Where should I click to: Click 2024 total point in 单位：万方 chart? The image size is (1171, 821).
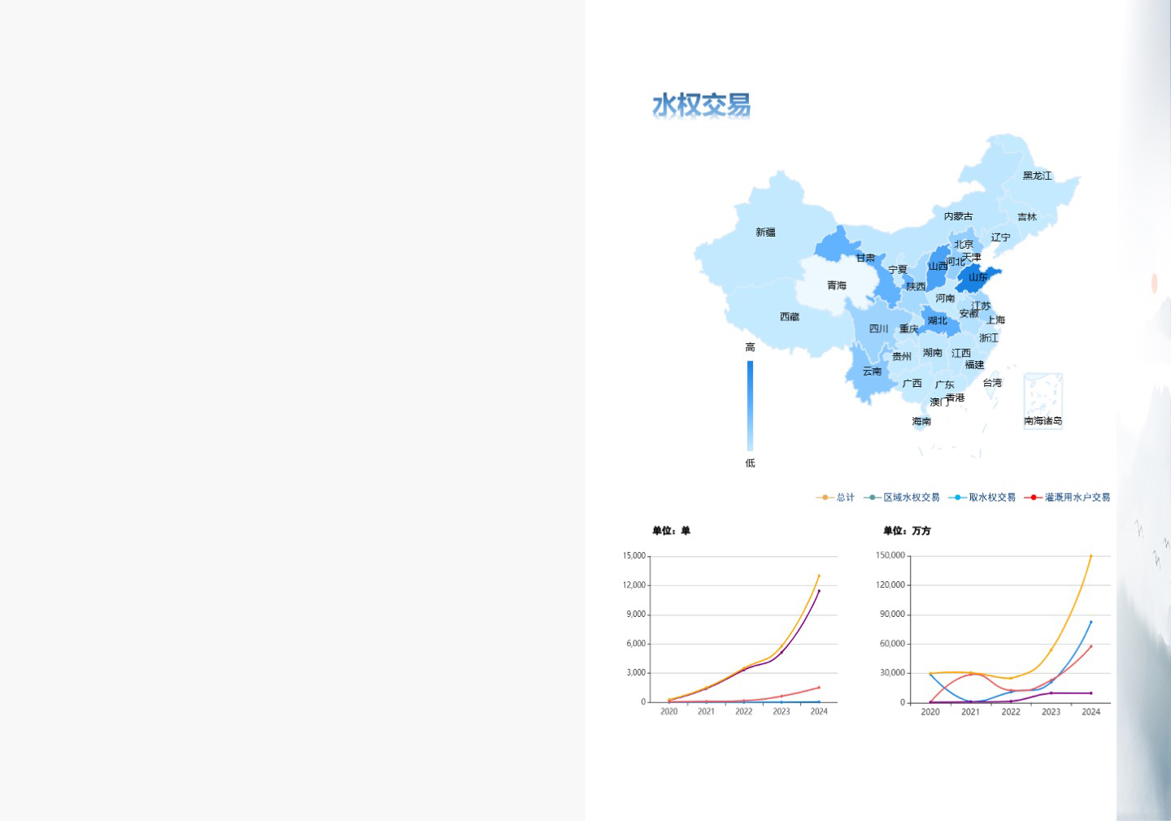click(1090, 556)
